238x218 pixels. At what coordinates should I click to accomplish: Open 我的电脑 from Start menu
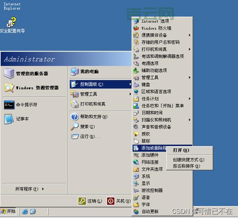[101, 72]
